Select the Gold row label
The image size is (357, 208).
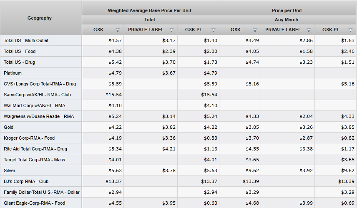(9, 127)
